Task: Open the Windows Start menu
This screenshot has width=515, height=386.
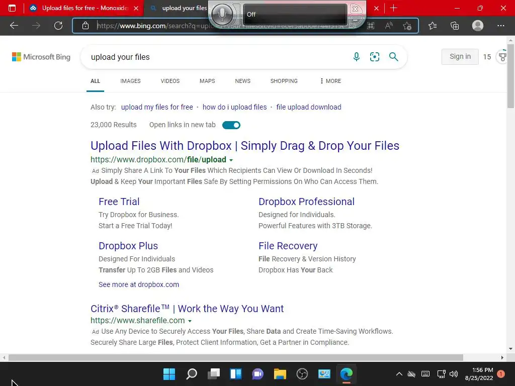Action: click(169, 374)
